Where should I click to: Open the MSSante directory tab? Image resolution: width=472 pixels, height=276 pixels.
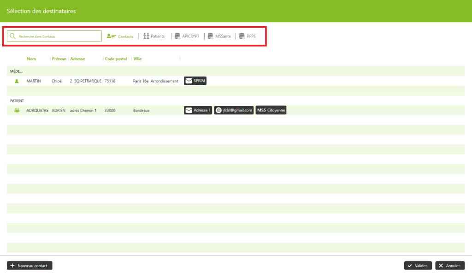click(x=219, y=36)
